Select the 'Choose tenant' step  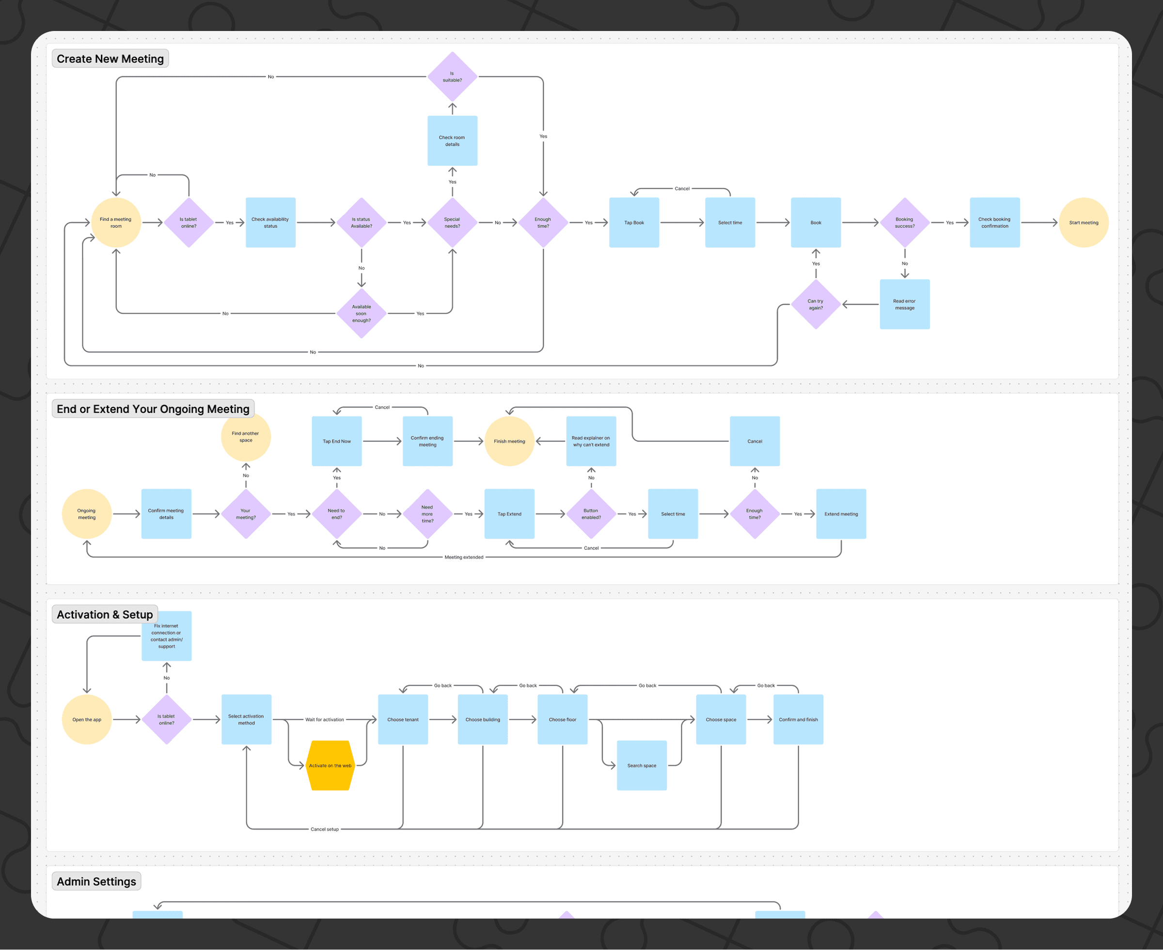click(403, 719)
